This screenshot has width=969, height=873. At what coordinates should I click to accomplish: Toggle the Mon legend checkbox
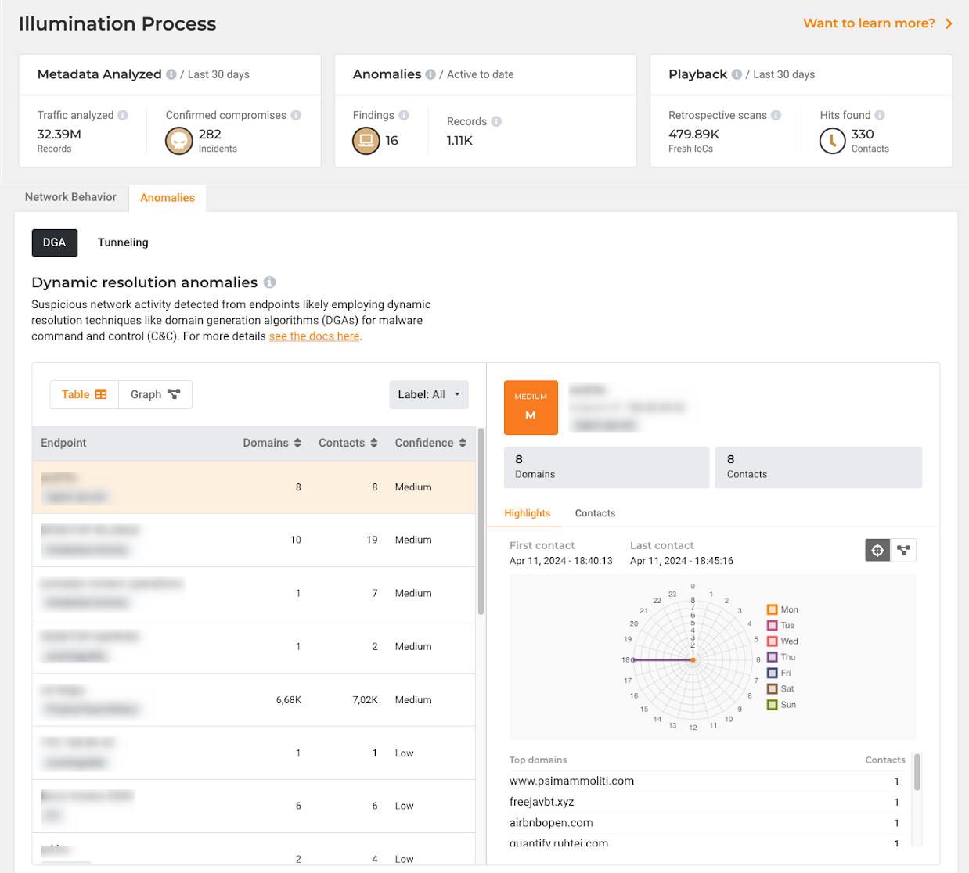(x=773, y=609)
